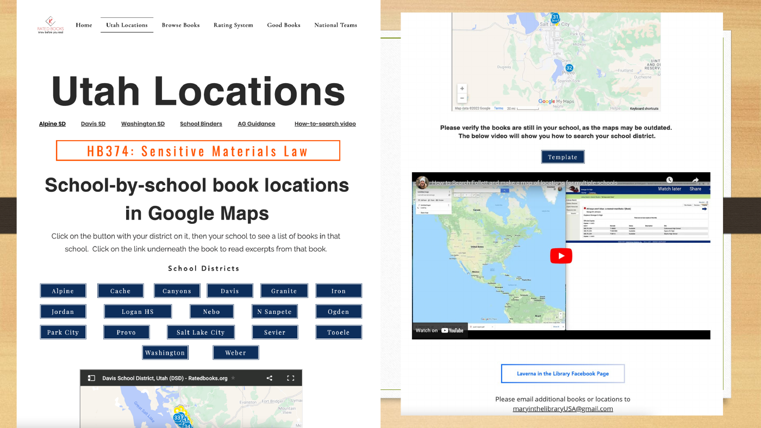761x428 pixels.
Task: Select the Tooele district button
Action: (x=339, y=332)
